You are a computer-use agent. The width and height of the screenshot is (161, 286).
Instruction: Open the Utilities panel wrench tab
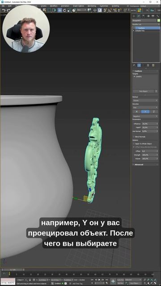click(x=157, y=16)
